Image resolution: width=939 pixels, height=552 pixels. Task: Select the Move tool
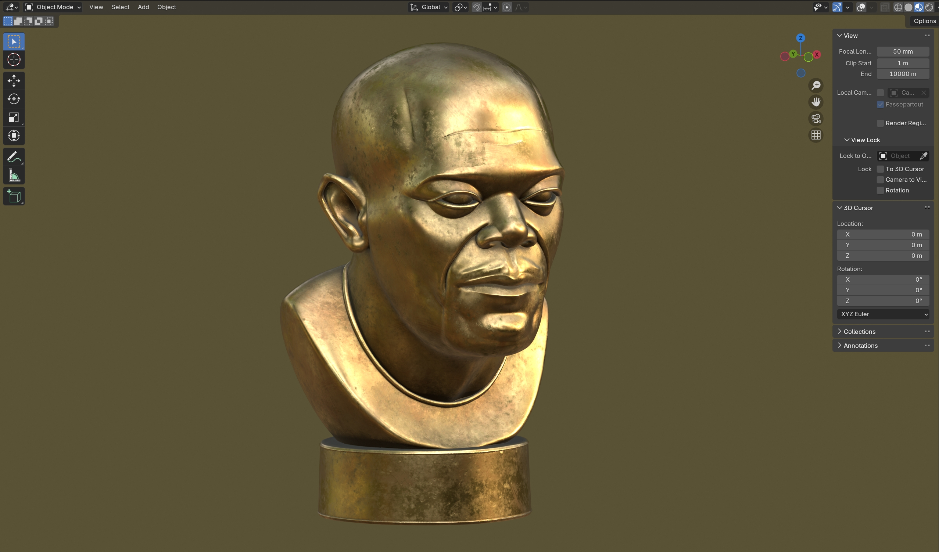(14, 80)
